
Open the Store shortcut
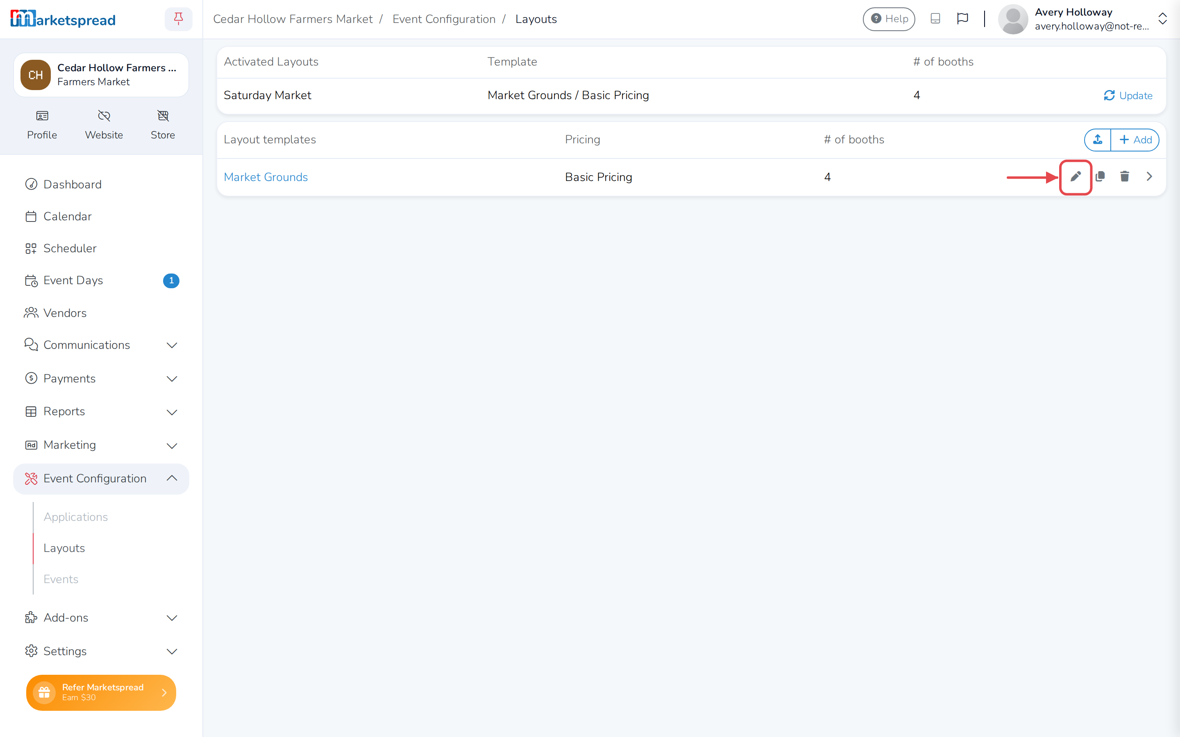pyautogui.click(x=163, y=125)
